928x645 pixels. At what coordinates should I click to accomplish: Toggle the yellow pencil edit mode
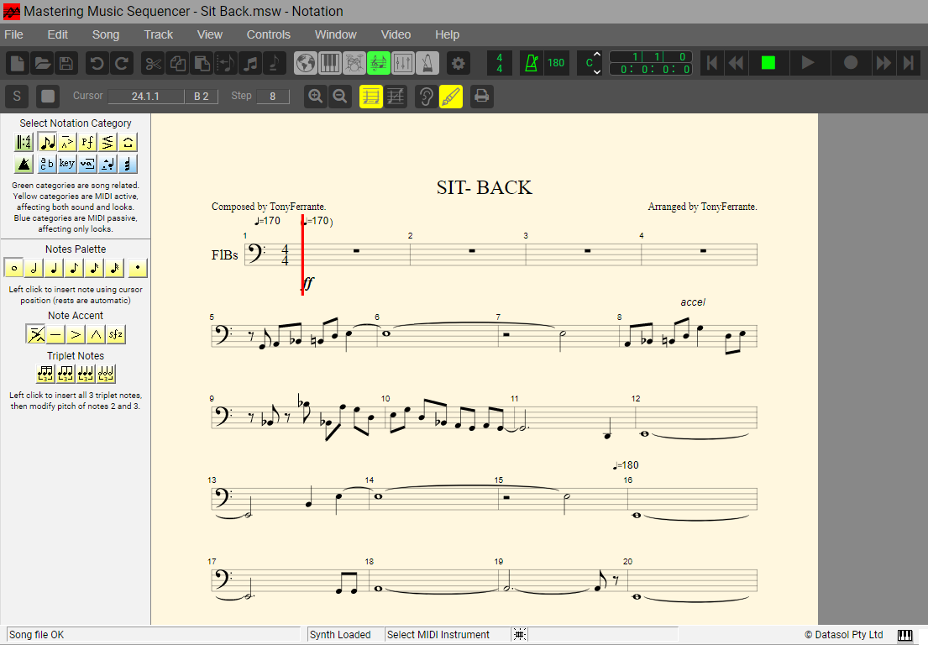[451, 97]
